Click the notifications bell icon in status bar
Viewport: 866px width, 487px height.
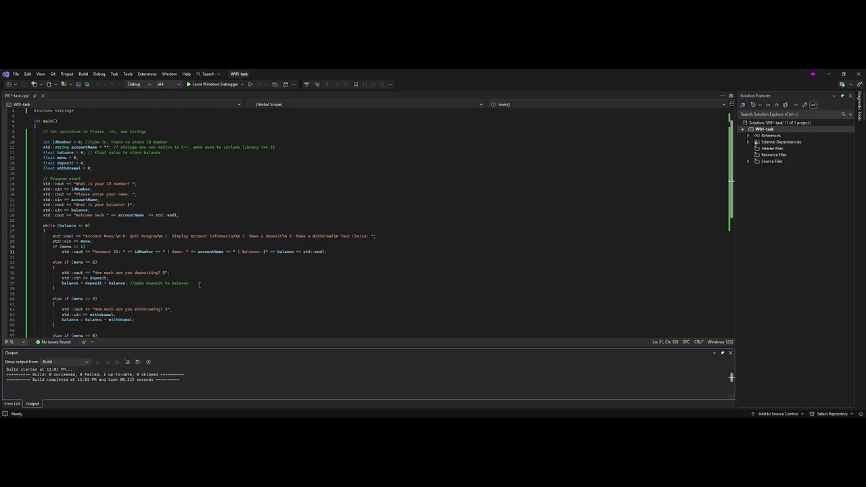coord(861,414)
